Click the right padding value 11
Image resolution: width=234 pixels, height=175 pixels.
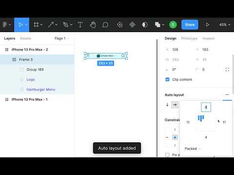coord(224,122)
